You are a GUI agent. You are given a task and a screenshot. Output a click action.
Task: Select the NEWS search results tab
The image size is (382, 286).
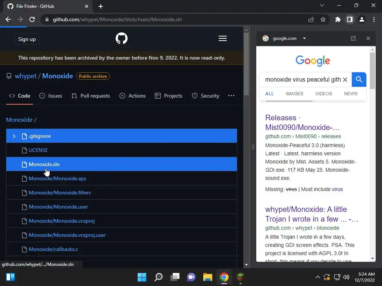(351, 94)
